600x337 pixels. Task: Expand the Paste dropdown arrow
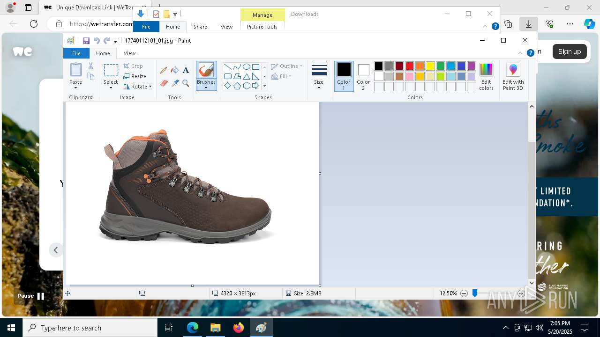(75, 87)
